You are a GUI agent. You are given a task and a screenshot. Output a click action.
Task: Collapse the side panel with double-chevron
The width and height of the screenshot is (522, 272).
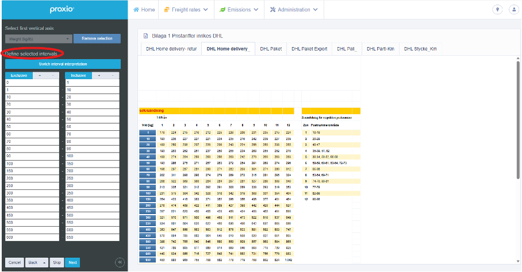coord(120,262)
